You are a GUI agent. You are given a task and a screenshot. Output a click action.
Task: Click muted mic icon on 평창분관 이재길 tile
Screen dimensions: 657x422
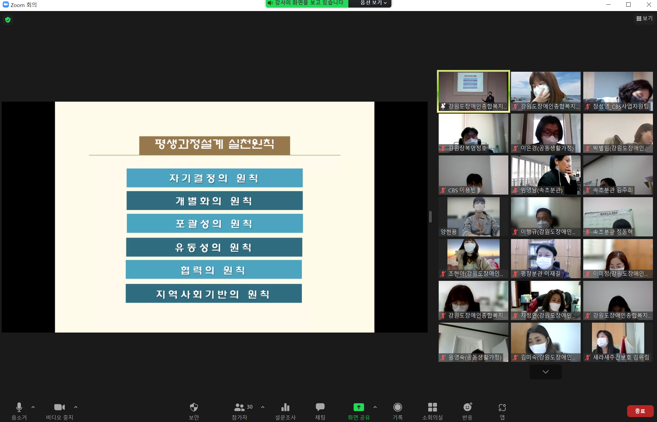(x=515, y=274)
